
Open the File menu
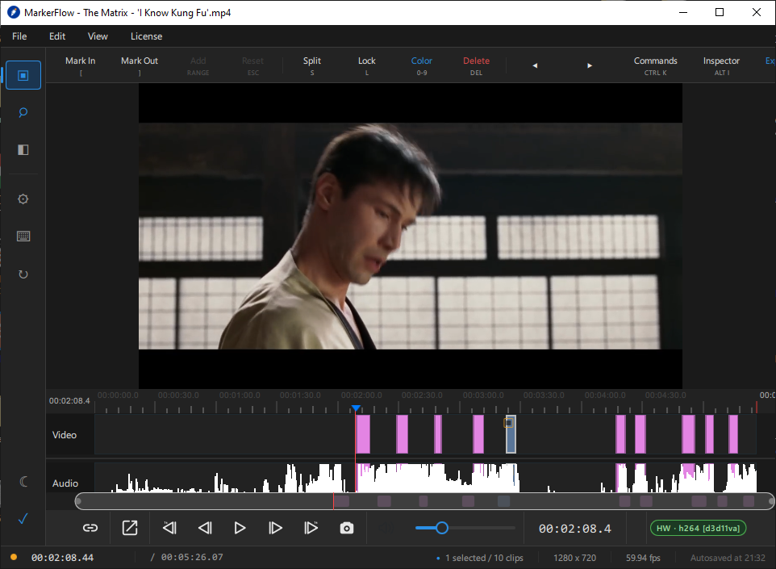20,36
